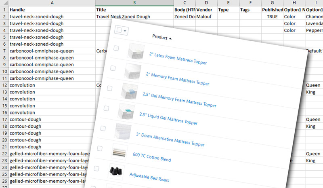This screenshot has height=188, width=323.
Task: Click thumbnail of 3" Down Alternative Topper
Action: 123,131
